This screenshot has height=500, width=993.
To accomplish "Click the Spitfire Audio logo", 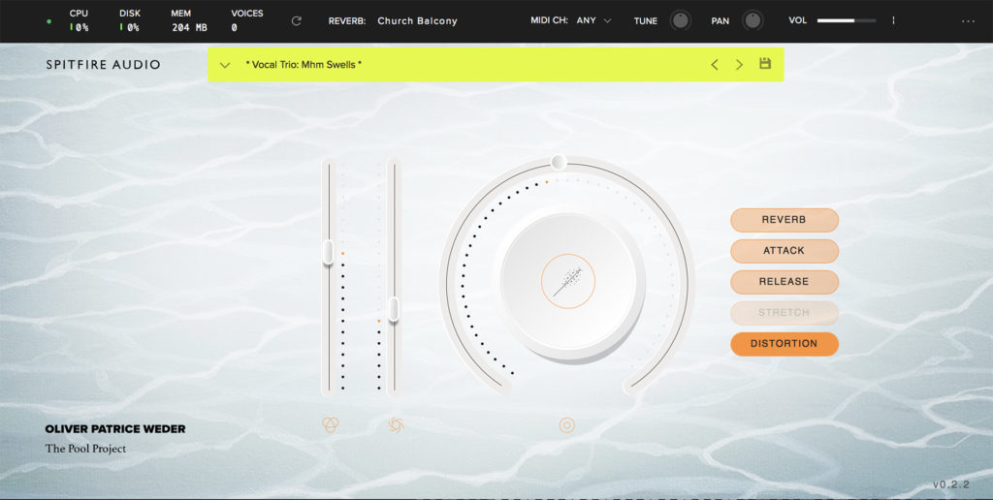I will pyautogui.click(x=103, y=65).
